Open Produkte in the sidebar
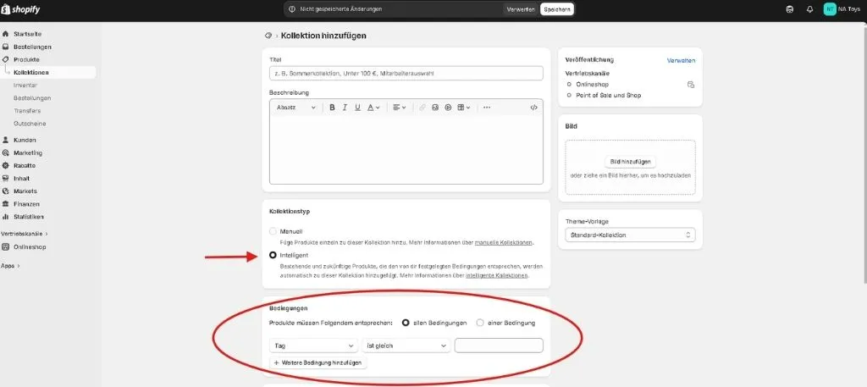 coord(26,60)
